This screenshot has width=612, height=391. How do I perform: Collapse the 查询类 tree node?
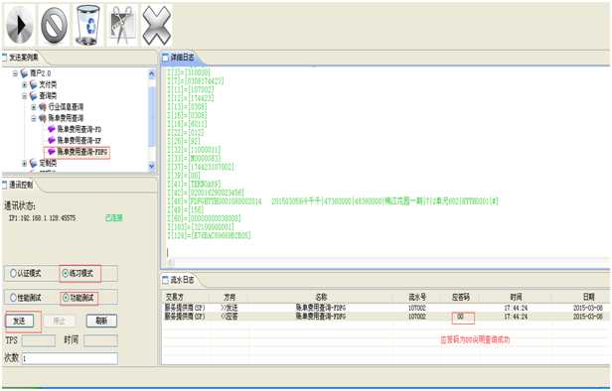[x=25, y=96]
